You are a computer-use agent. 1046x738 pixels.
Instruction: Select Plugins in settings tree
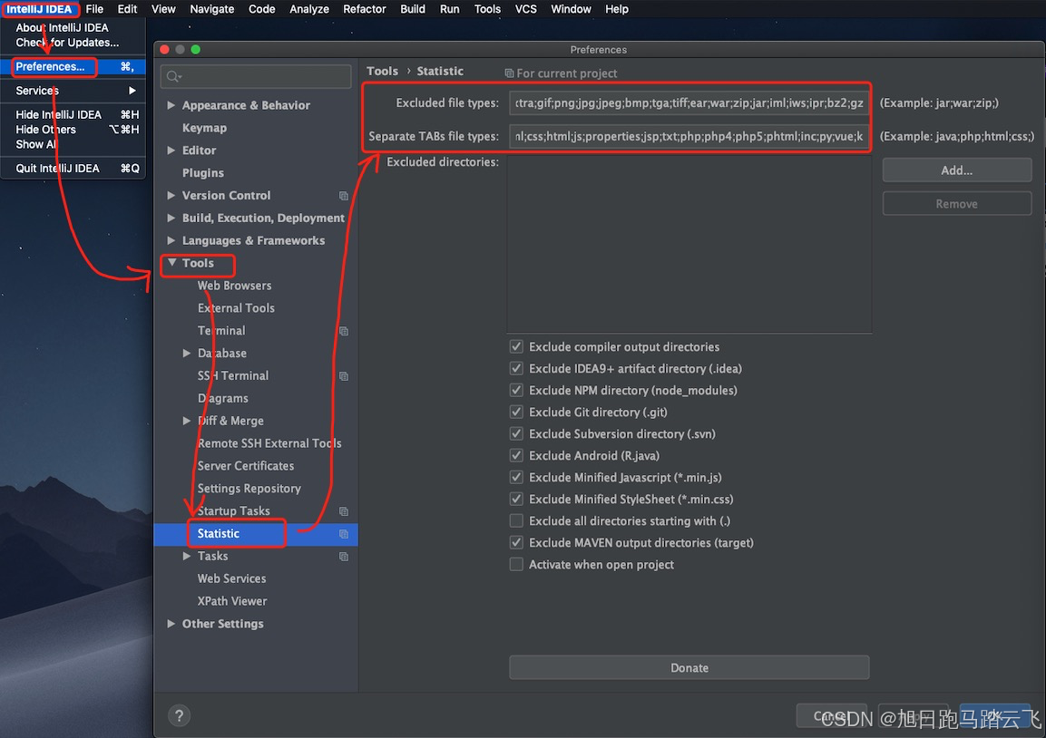[x=203, y=172]
